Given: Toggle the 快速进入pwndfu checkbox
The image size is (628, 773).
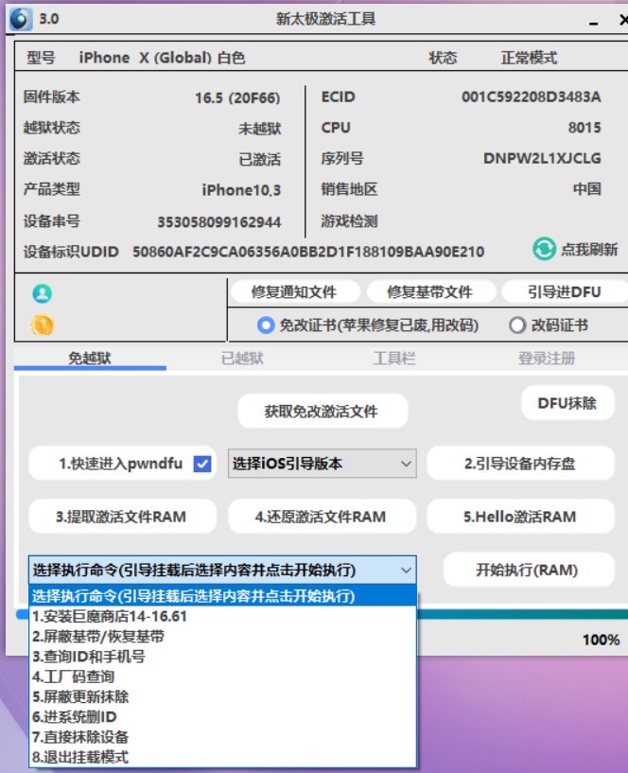Looking at the screenshot, I should [x=202, y=464].
